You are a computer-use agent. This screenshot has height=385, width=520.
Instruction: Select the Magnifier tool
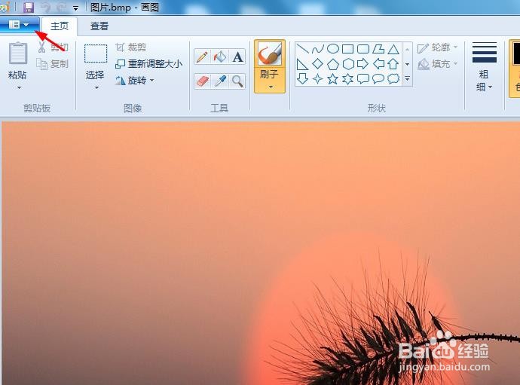(x=237, y=81)
